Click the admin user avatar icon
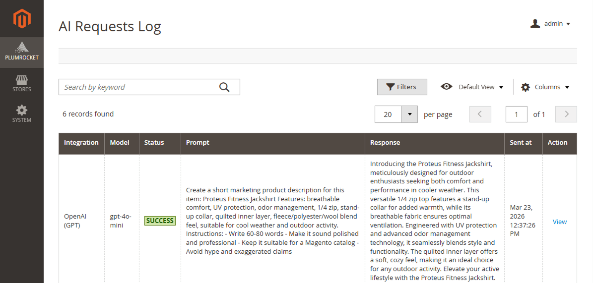 (535, 23)
